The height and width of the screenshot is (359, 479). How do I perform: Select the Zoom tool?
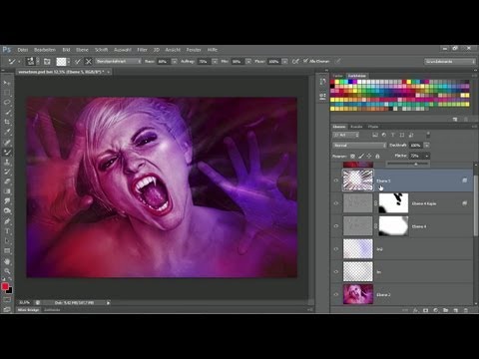point(7,271)
